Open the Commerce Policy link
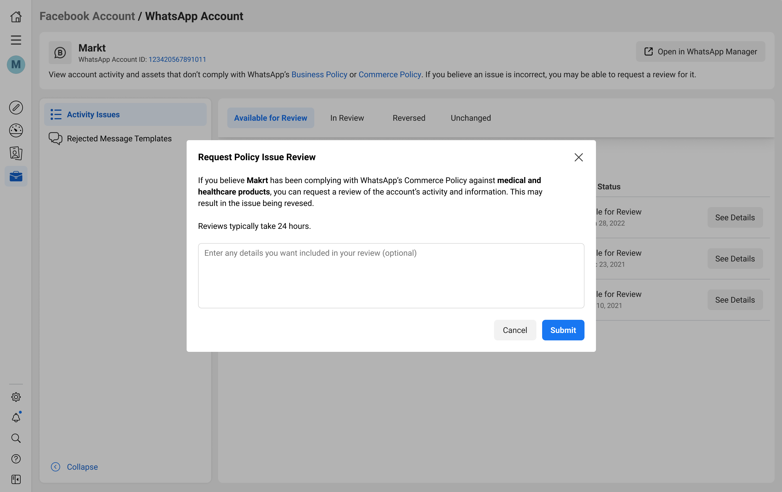The image size is (782, 492). coord(390,74)
